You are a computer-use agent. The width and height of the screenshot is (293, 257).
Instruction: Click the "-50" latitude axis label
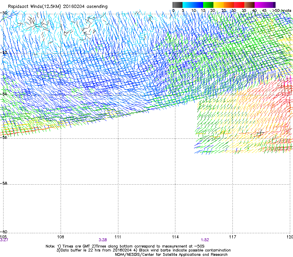[x=4, y=13]
